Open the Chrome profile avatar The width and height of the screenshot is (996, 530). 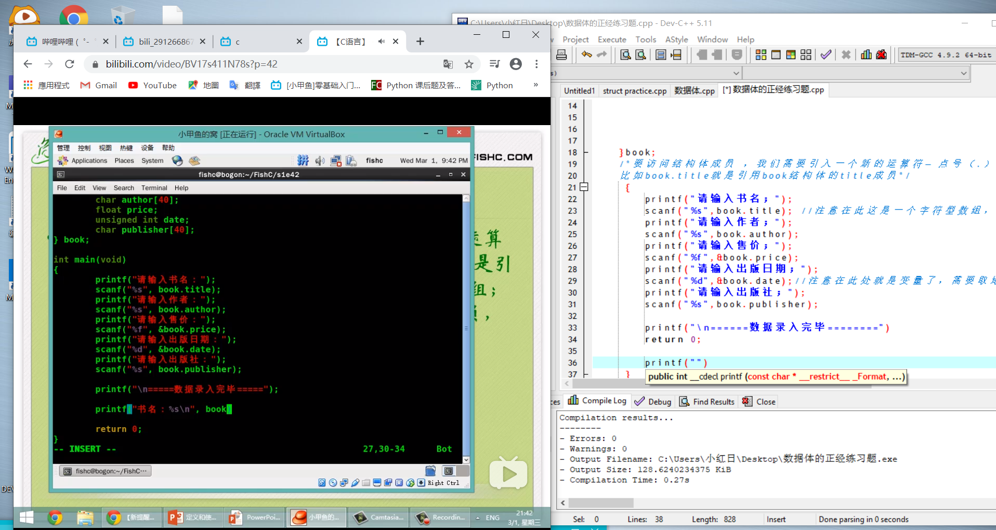point(516,64)
